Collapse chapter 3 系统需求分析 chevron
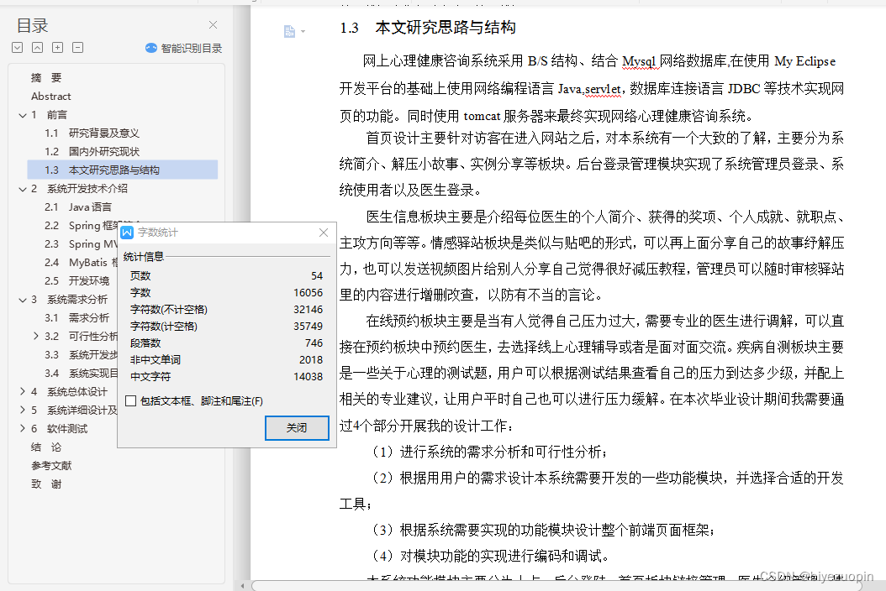Screen dimensions: 886x591 pos(23,300)
